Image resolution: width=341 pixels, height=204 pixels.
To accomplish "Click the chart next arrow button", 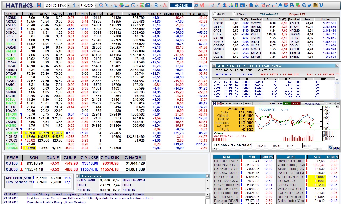I will click(x=338, y=148).
